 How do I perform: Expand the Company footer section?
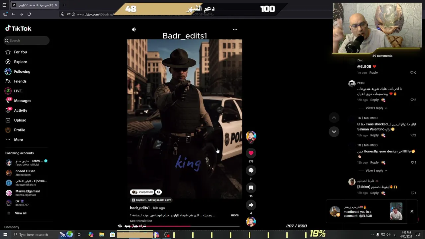(x=12, y=227)
